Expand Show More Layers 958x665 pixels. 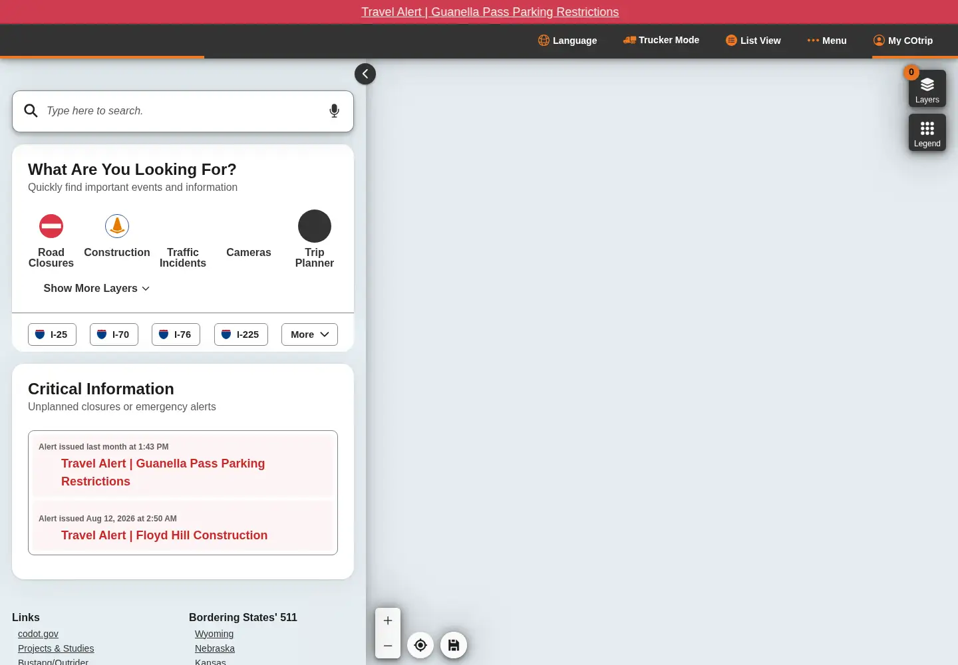pyautogui.click(x=96, y=288)
